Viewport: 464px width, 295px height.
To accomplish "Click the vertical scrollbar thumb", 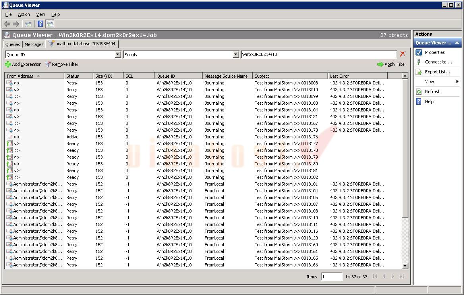I will (405, 148).
